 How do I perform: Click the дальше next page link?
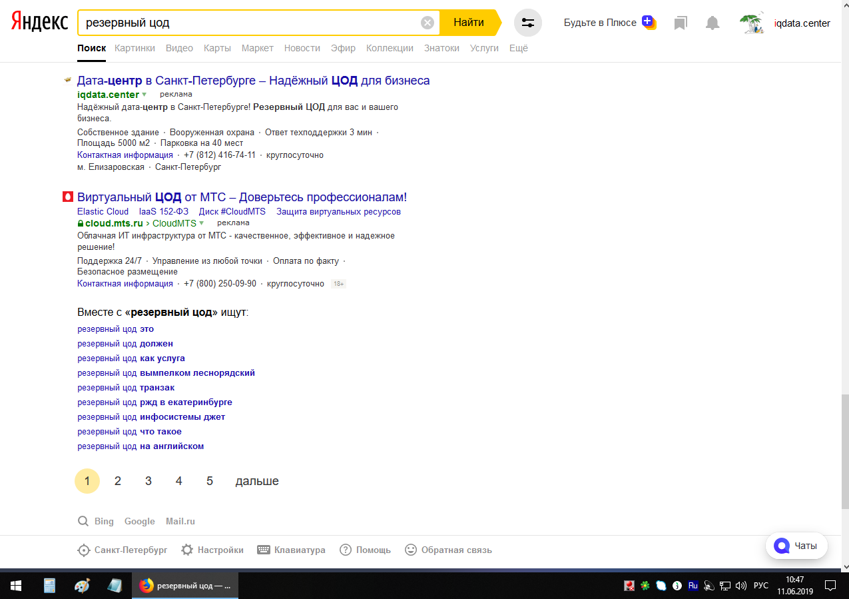(x=257, y=481)
